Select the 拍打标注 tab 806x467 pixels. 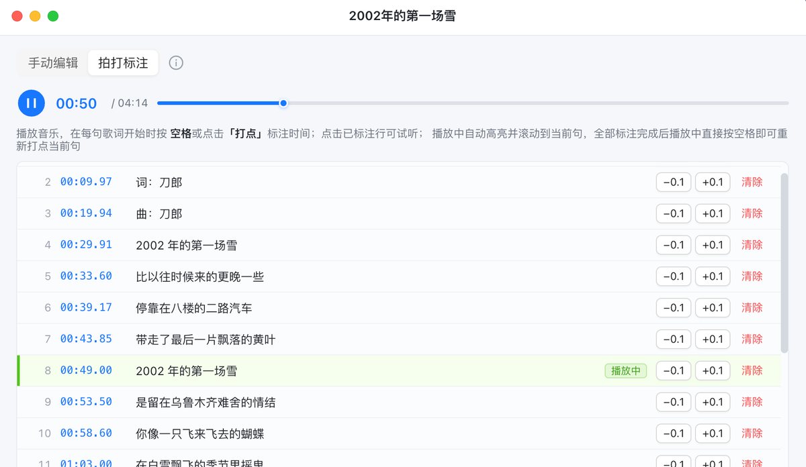(x=123, y=63)
